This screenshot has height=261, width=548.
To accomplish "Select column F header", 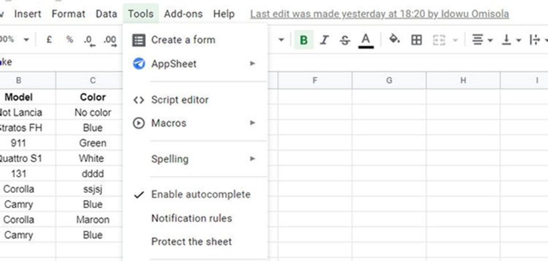I will click(315, 80).
